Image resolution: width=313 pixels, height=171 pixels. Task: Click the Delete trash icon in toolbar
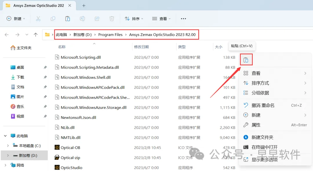pos(112,19)
